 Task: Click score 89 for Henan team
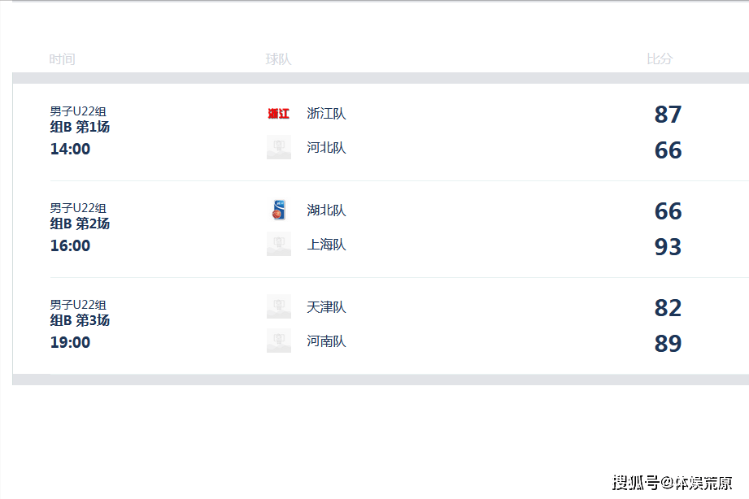(x=668, y=343)
